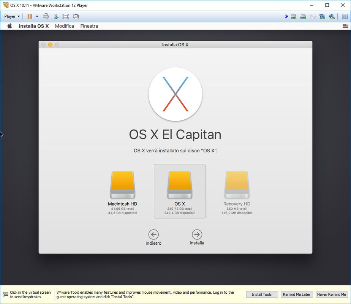Screen dimensions: 351x304
Task: Open the Finestra menu
Action: (x=89, y=26)
